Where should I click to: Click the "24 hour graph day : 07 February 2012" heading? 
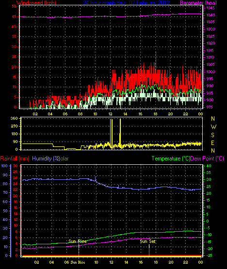pyautogui.click(x=127, y=3)
